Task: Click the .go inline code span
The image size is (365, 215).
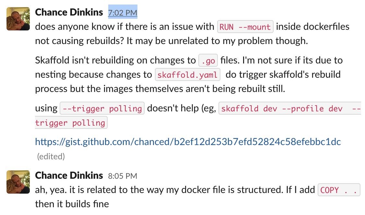Action: 208,60
